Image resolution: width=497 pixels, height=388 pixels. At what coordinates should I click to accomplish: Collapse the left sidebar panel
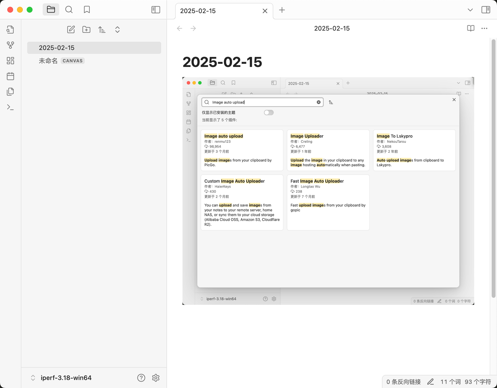click(156, 10)
